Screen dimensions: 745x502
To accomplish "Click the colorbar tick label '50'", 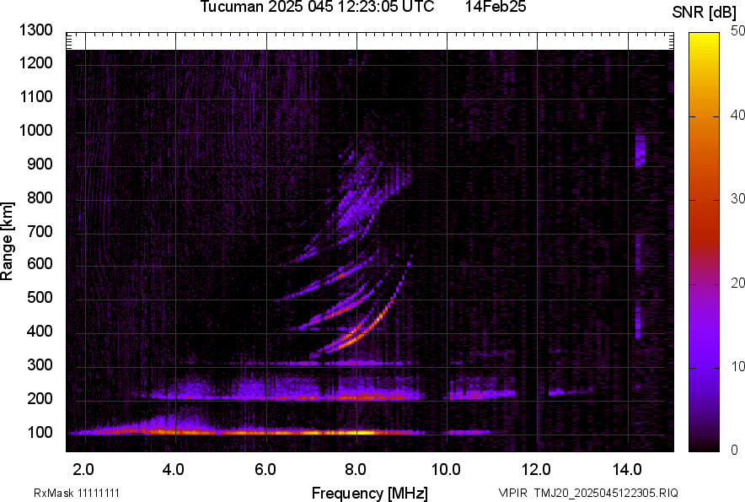I will (738, 31).
